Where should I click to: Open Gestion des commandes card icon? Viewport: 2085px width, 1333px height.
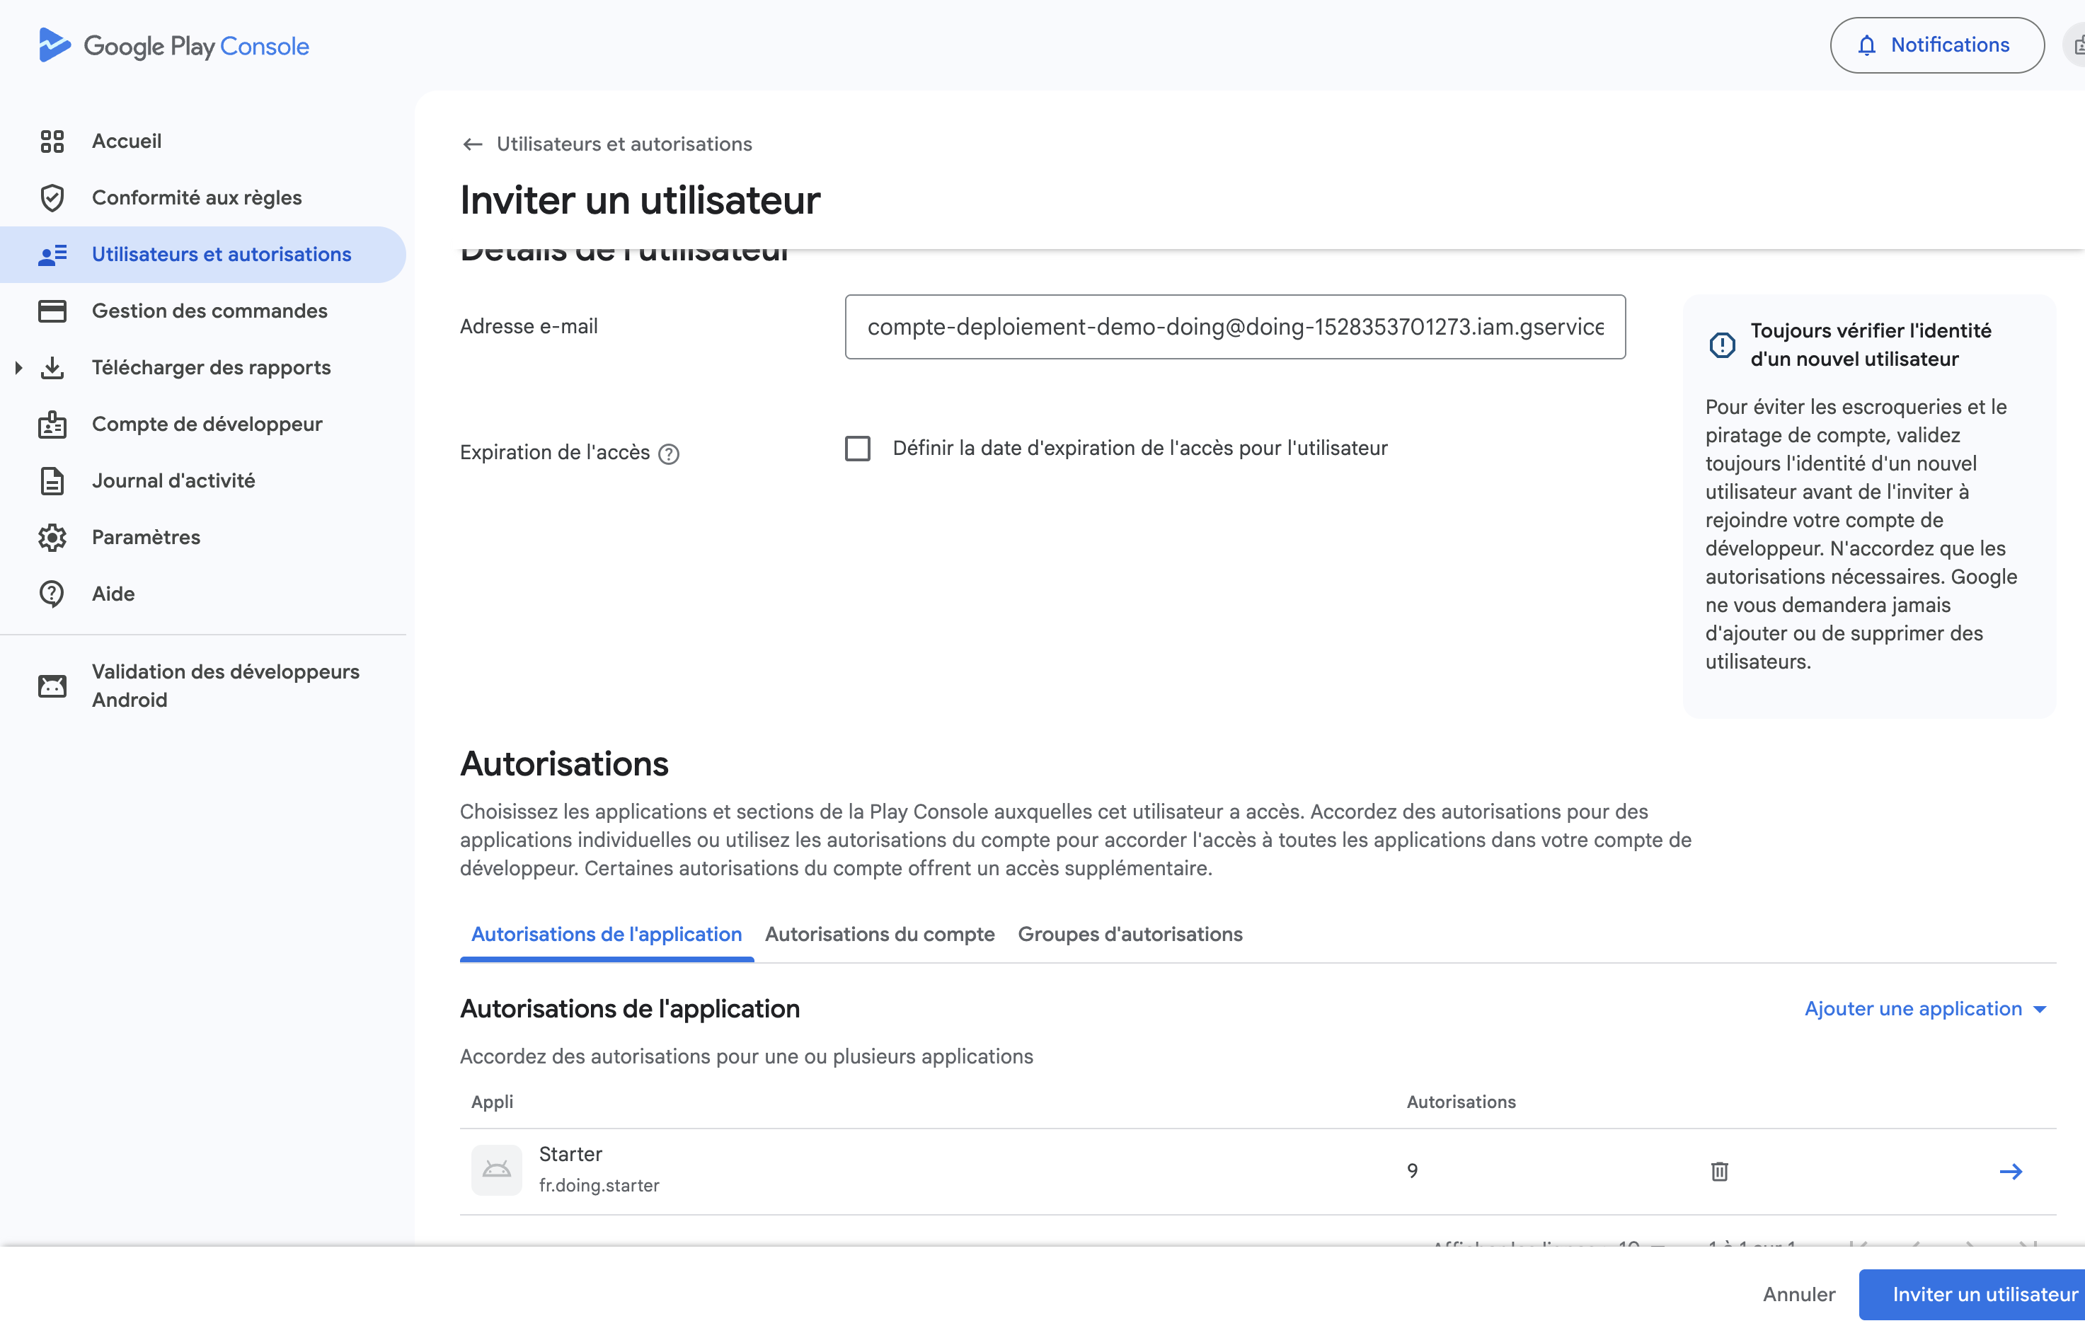[52, 311]
